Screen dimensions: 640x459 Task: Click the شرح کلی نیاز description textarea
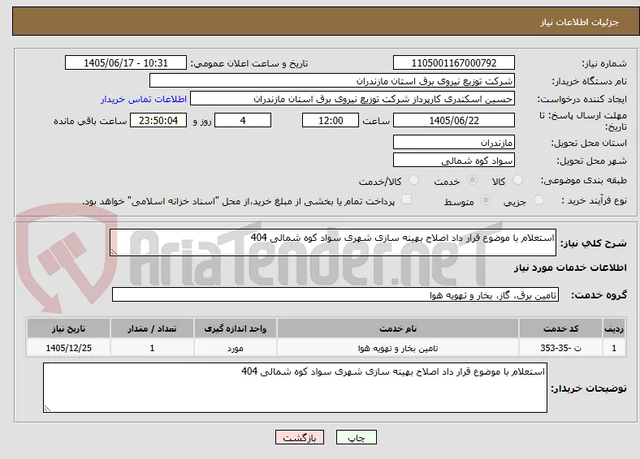333,242
